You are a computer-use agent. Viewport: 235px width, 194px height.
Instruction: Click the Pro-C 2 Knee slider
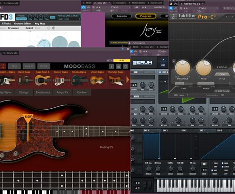183,84
